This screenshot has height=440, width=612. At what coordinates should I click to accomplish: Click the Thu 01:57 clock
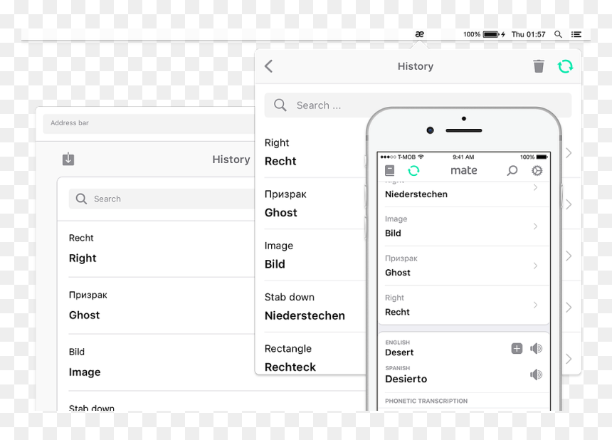529,34
